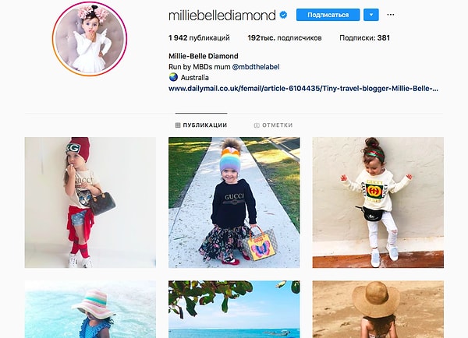Open the ocean view with leaves post

point(234,309)
